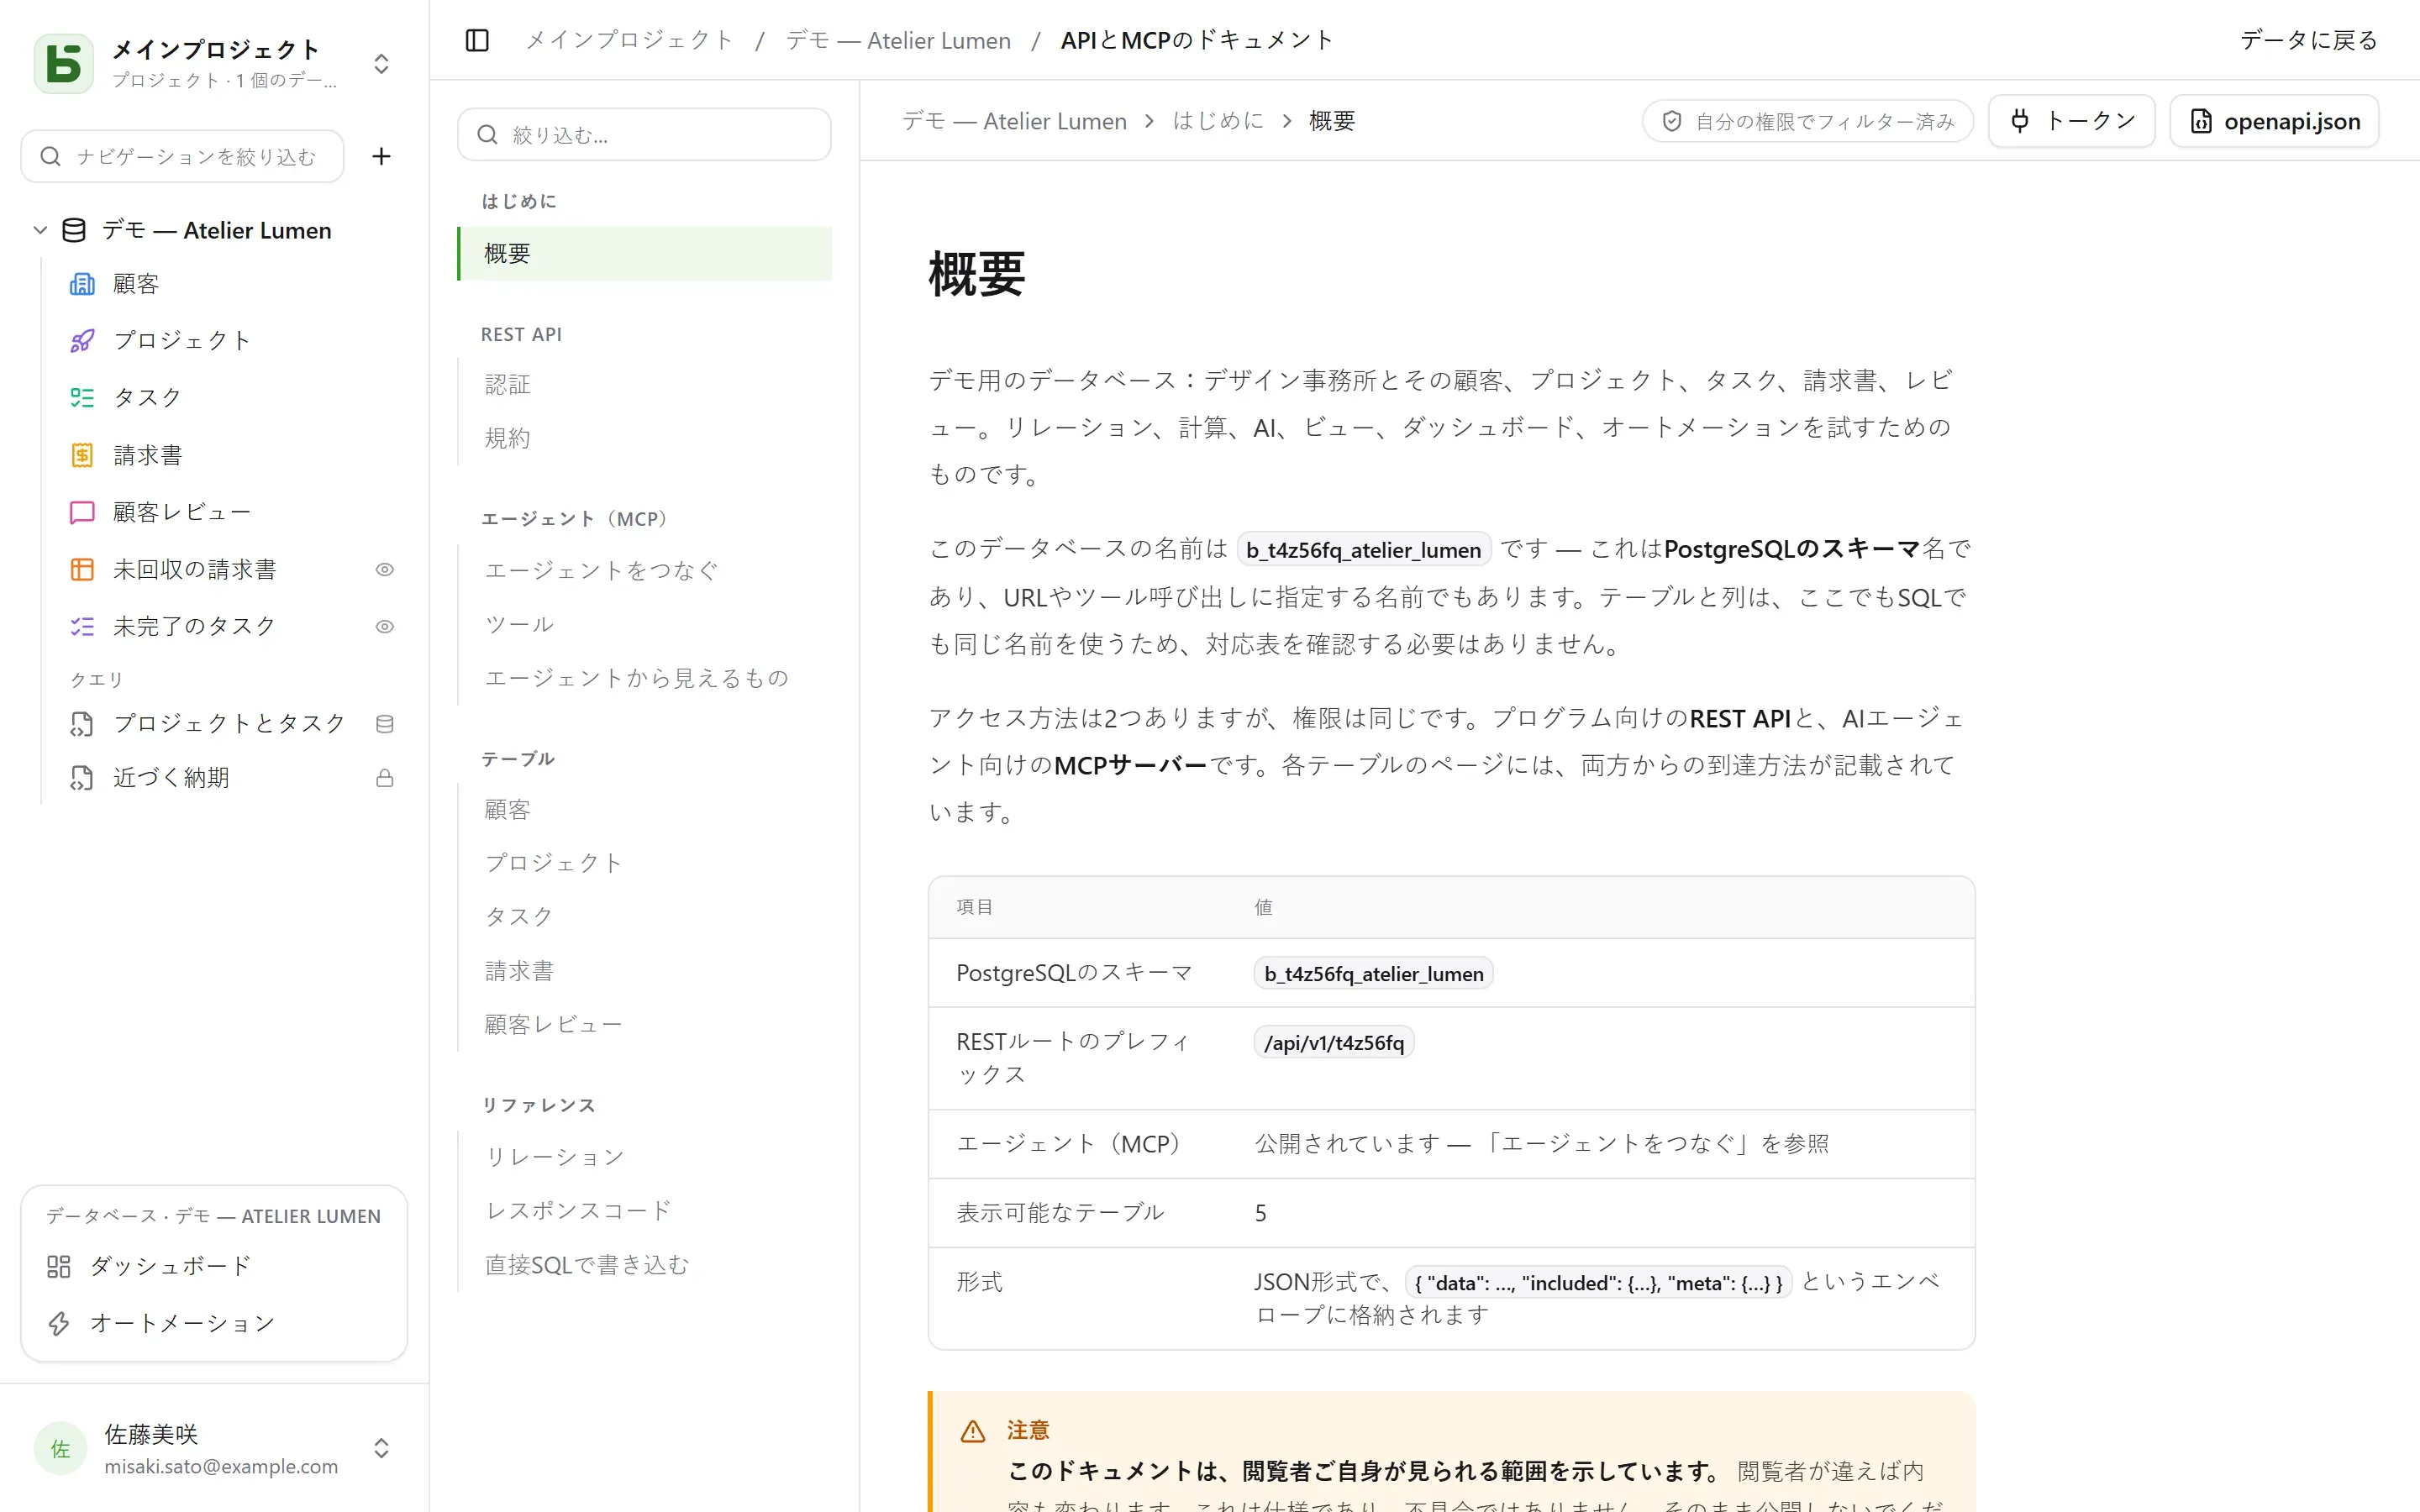Focus ナビゲーションを絞り込む search field

pyautogui.click(x=183, y=156)
